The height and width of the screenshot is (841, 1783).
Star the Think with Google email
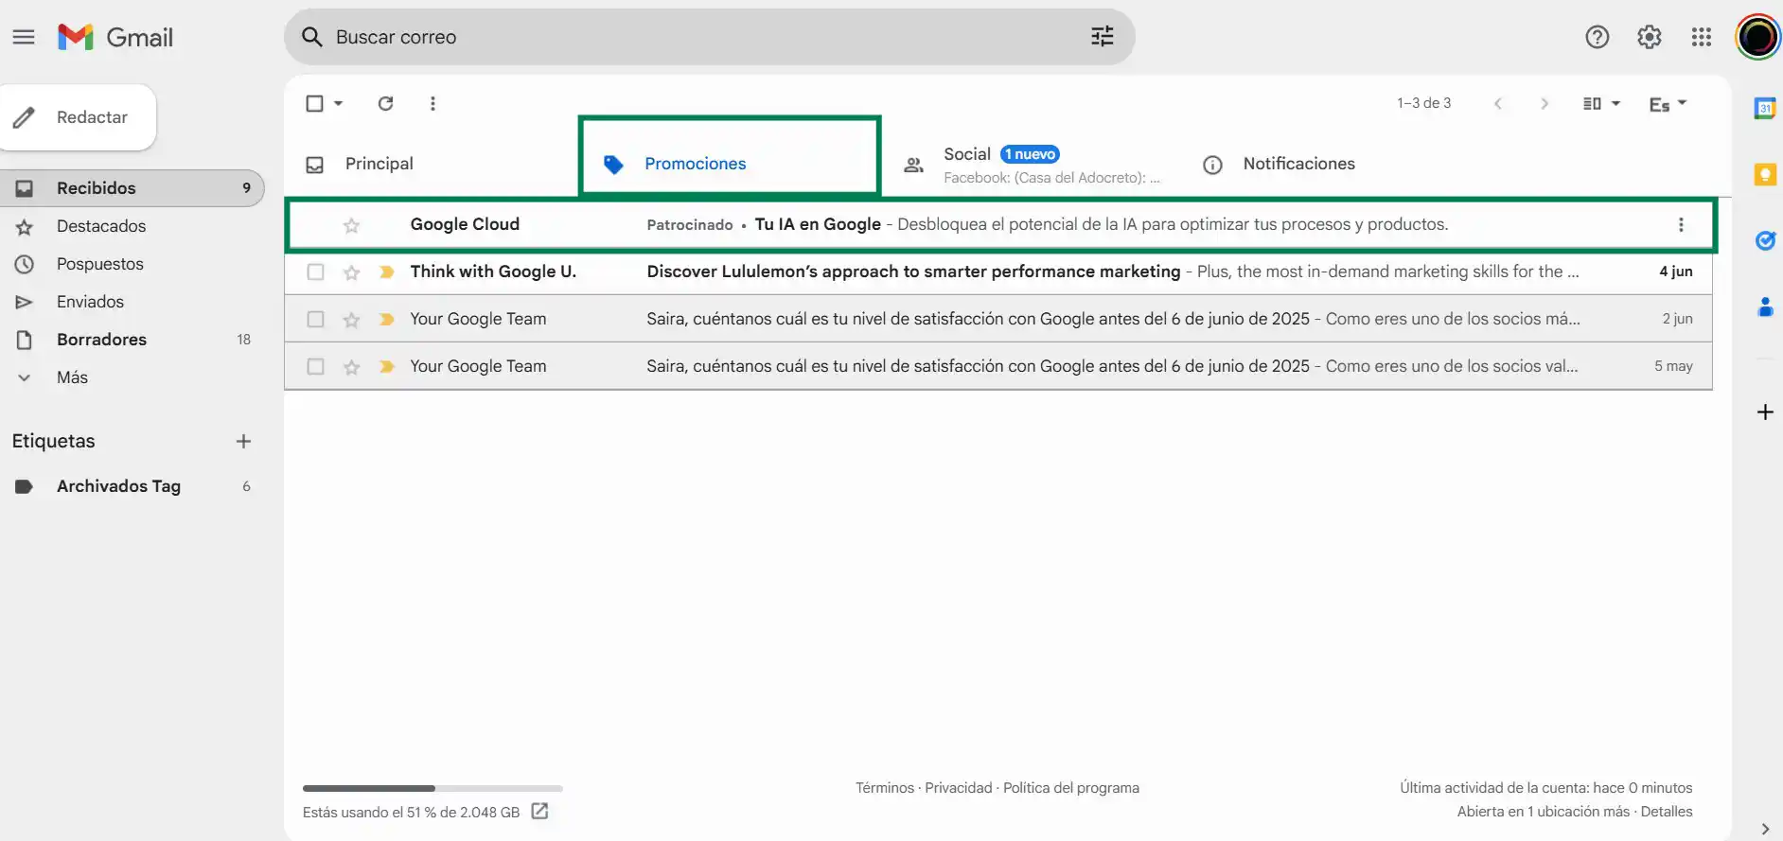(351, 272)
